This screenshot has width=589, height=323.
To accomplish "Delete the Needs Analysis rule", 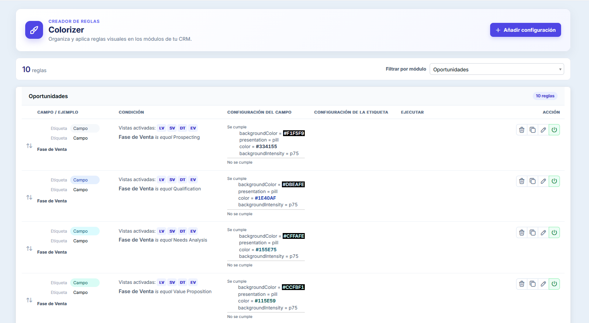I will point(522,233).
